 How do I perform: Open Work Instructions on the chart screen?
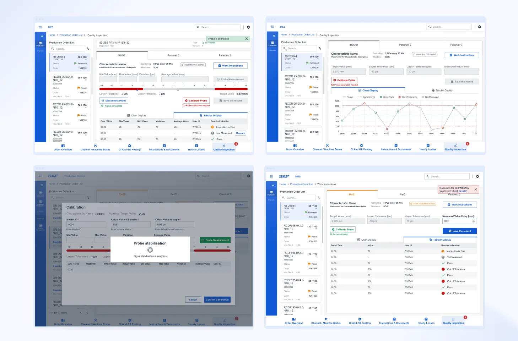coord(462,55)
